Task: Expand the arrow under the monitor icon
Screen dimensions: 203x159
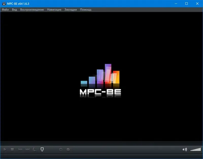Action: pos(42,151)
